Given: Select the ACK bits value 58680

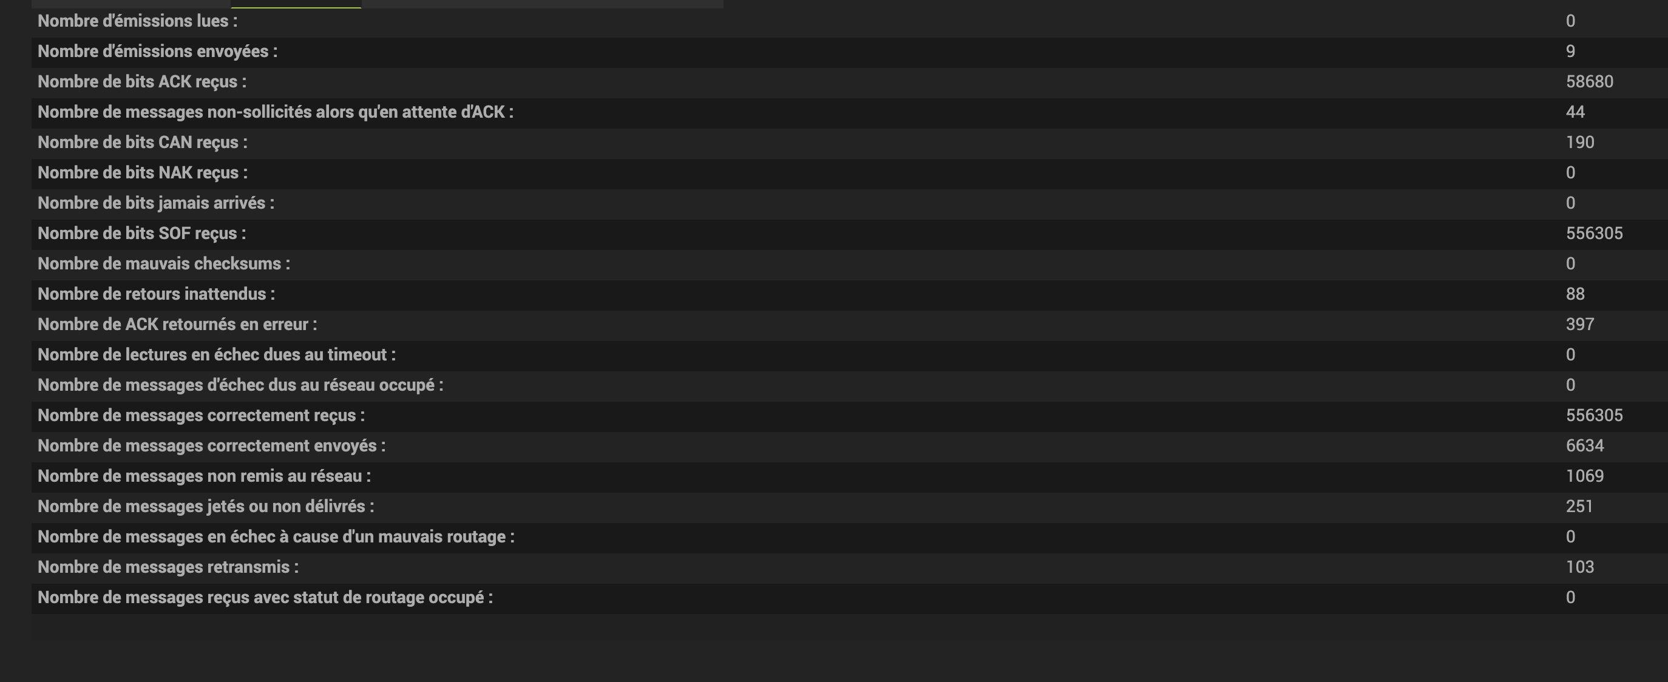Looking at the screenshot, I should pyautogui.click(x=1589, y=81).
